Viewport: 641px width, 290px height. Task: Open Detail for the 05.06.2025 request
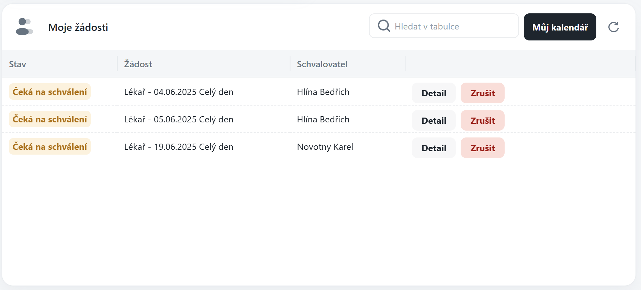[x=434, y=121]
